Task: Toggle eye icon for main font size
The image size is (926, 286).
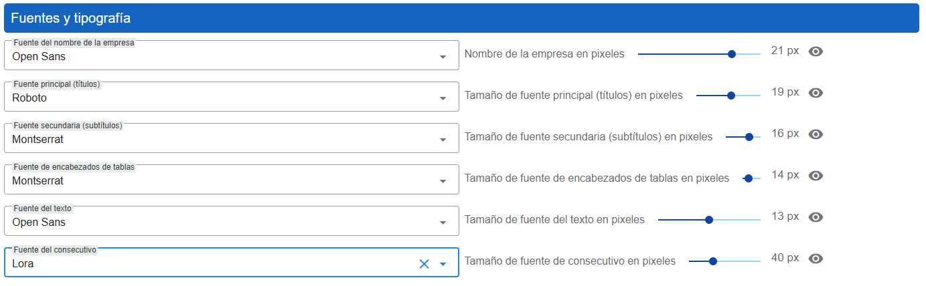Action: 815,93
